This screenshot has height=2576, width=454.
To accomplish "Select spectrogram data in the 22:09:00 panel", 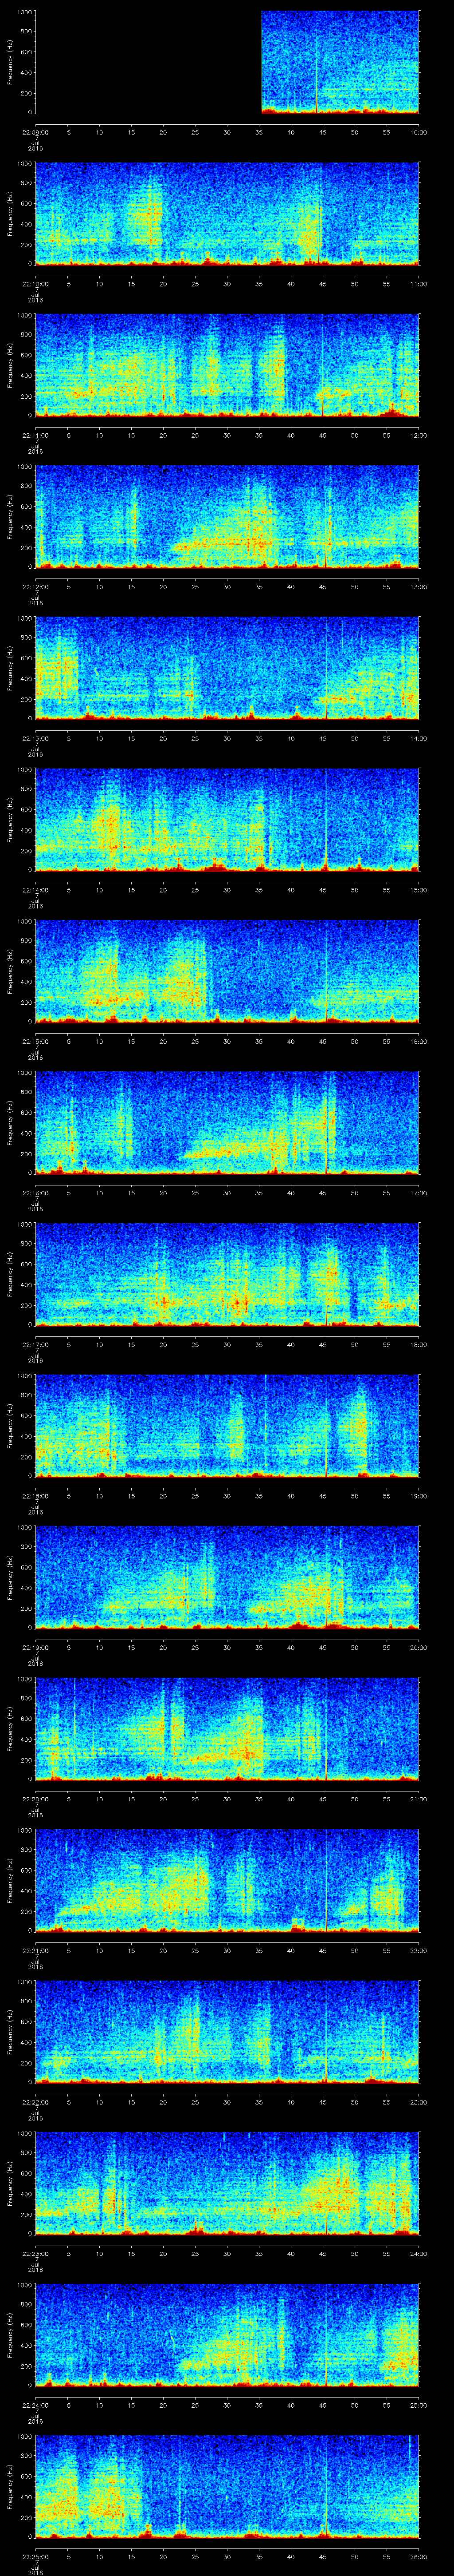I will [x=339, y=62].
